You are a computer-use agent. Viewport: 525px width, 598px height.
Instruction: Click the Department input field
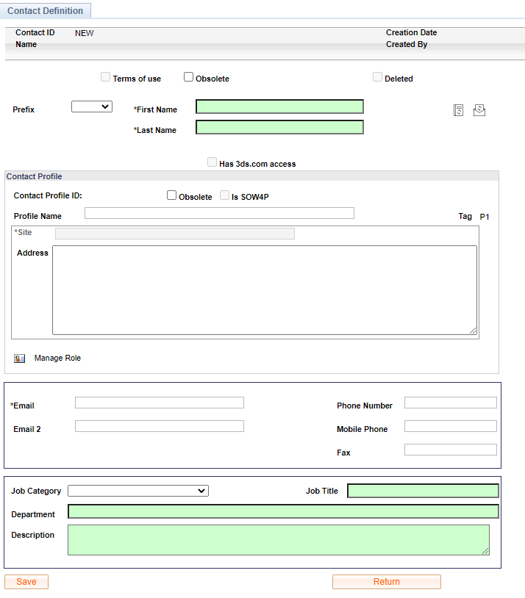pyautogui.click(x=283, y=511)
